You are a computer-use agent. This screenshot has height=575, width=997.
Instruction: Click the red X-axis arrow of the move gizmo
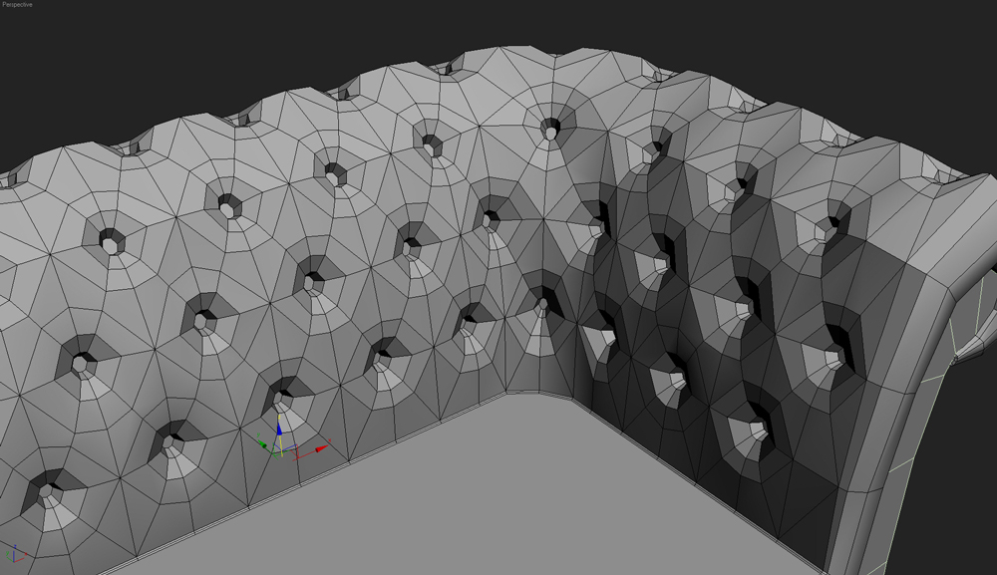(322, 449)
